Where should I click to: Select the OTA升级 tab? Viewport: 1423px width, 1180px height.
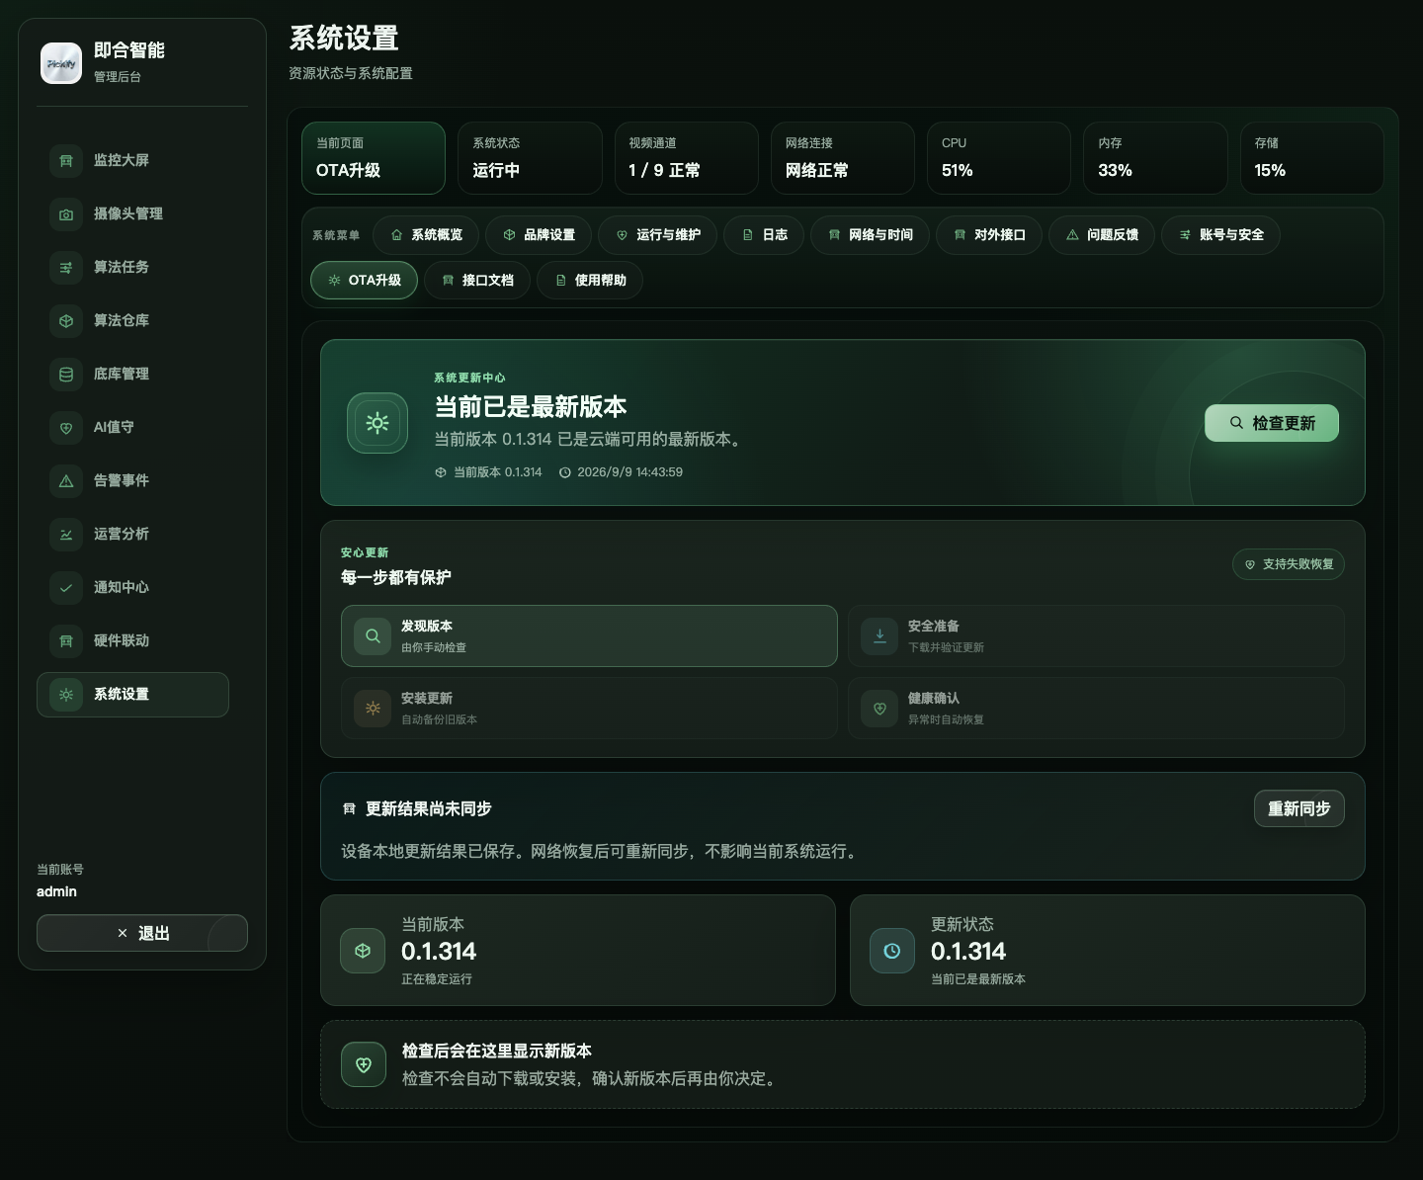pyautogui.click(x=364, y=281)
